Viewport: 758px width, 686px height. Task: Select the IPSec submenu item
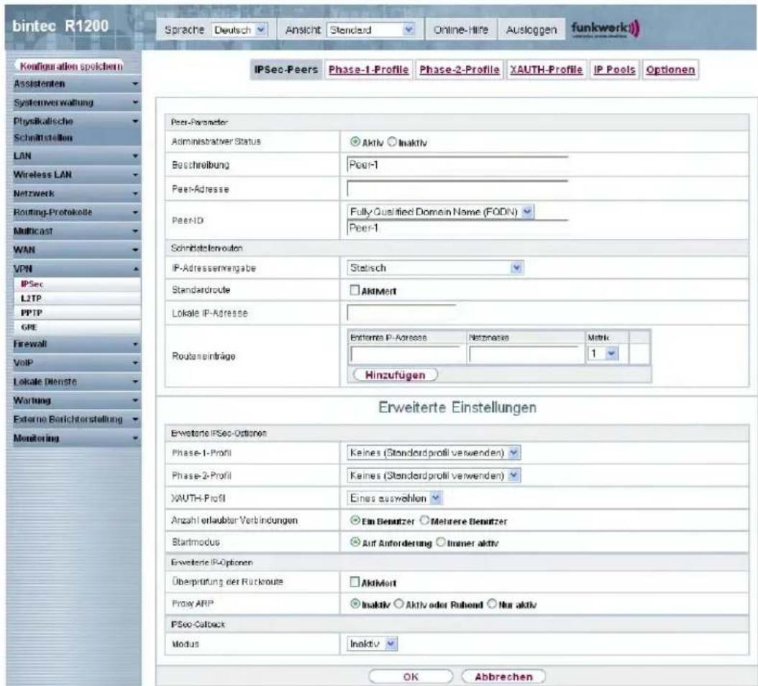point(78,284)
